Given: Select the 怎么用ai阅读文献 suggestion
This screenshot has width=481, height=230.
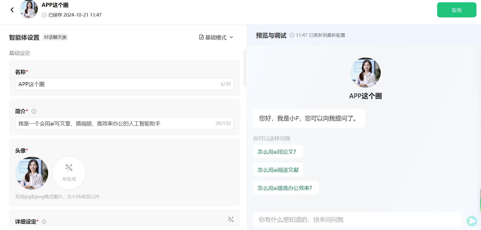Looking at the screenshot, I should click(x=278, y=170).
